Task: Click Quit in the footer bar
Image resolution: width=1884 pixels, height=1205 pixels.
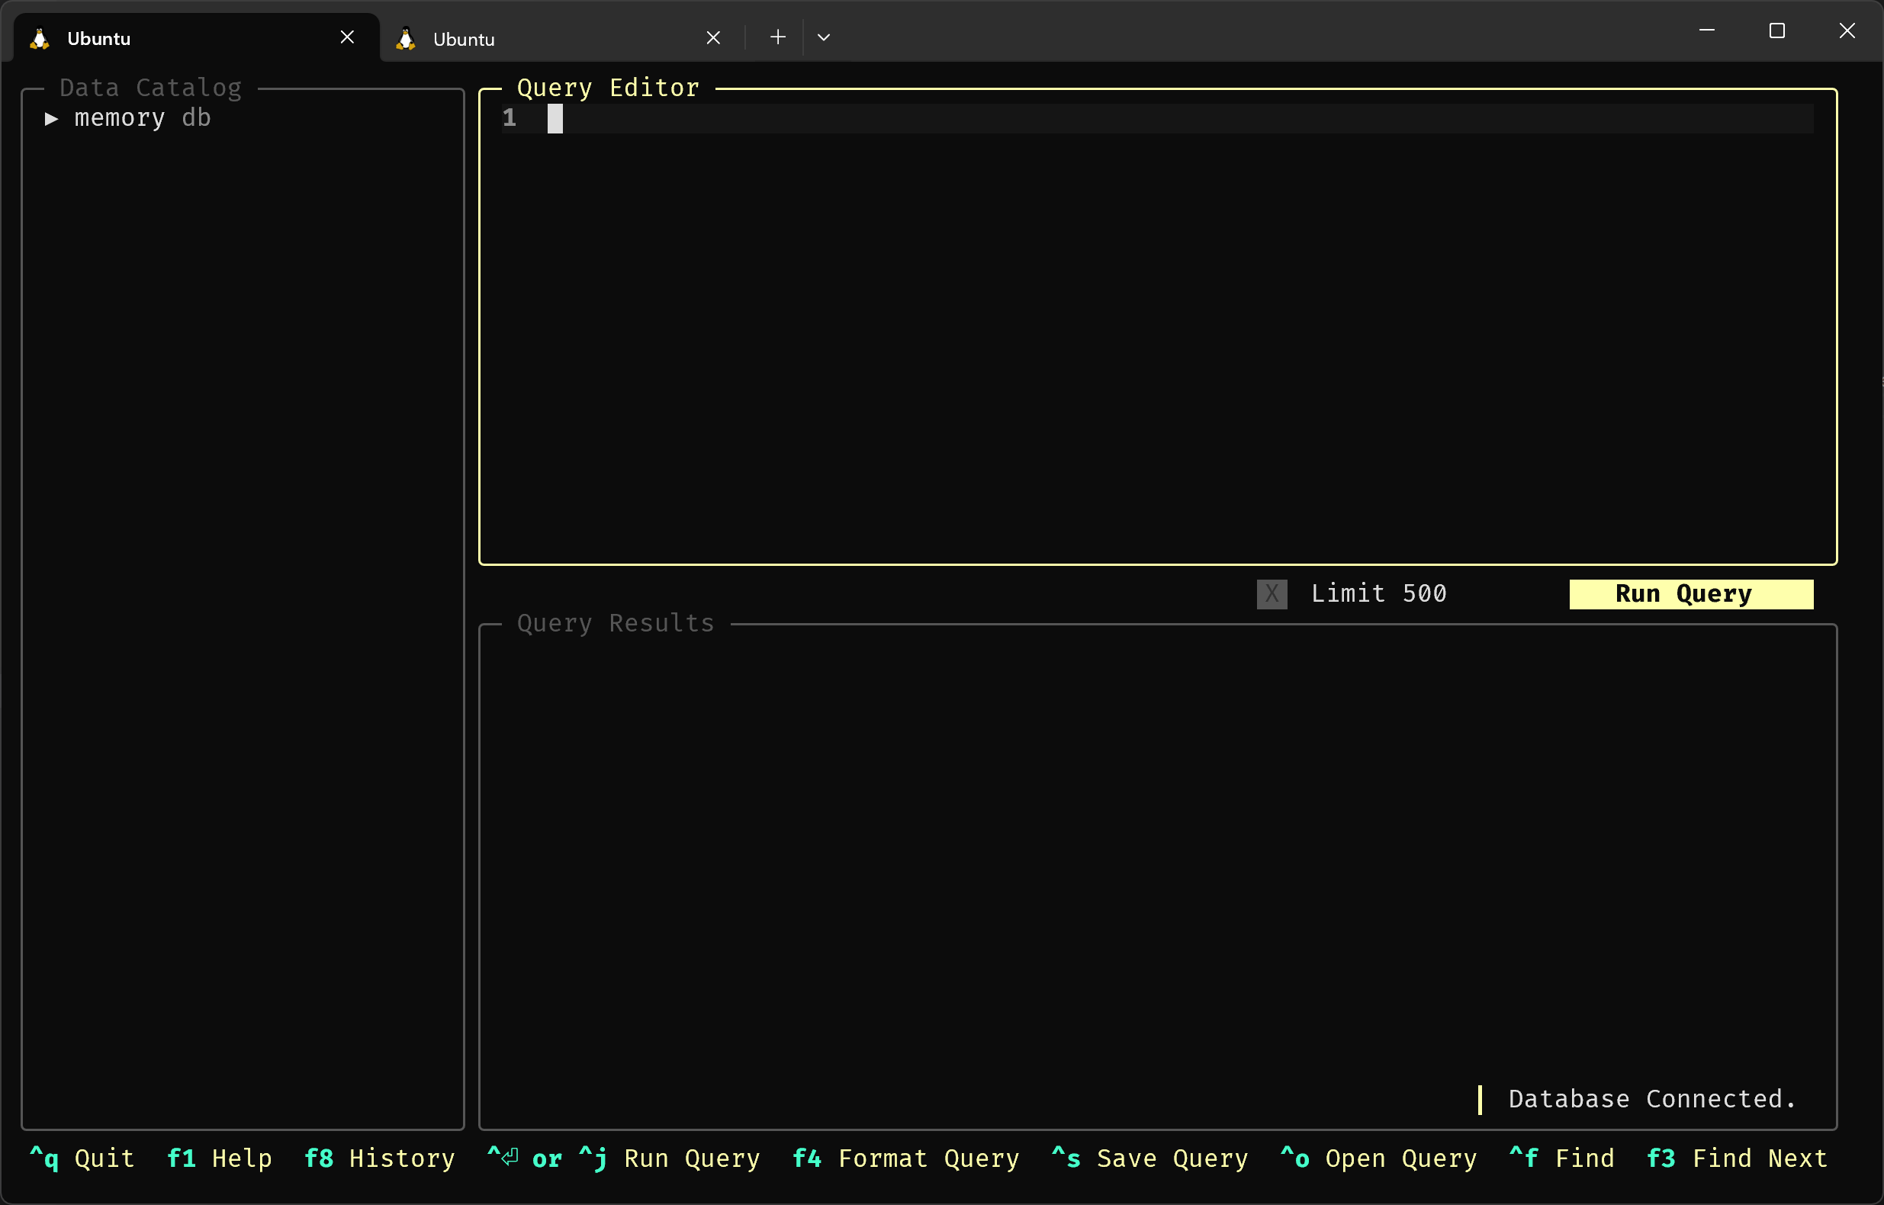Action: click(83, 1158)
